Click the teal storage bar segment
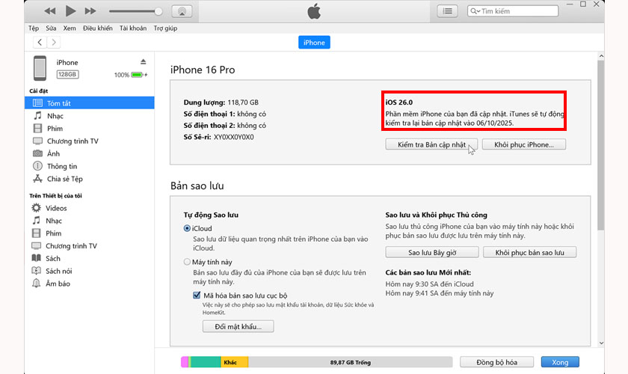Viewport: 628px width, 374px height. (205, 362)
